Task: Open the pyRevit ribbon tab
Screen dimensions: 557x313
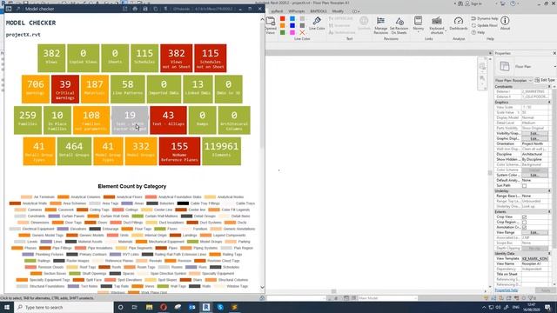Action: 277,11
